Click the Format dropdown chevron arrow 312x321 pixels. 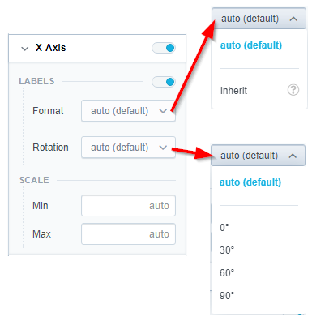coord(163,111)
